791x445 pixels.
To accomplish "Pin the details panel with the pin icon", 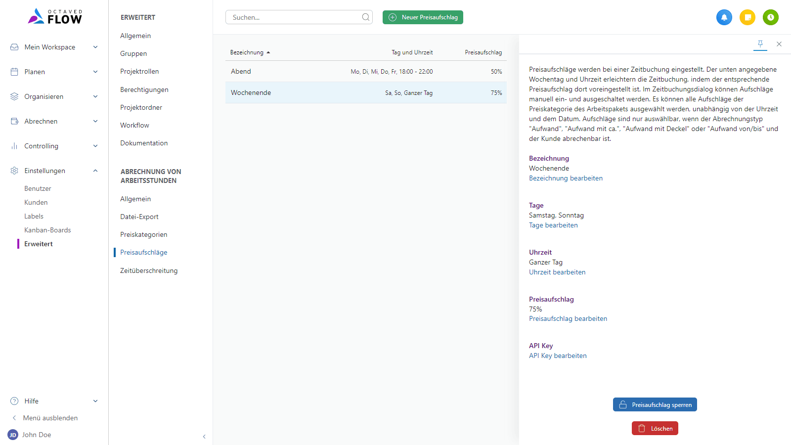I will pos(760,44).
